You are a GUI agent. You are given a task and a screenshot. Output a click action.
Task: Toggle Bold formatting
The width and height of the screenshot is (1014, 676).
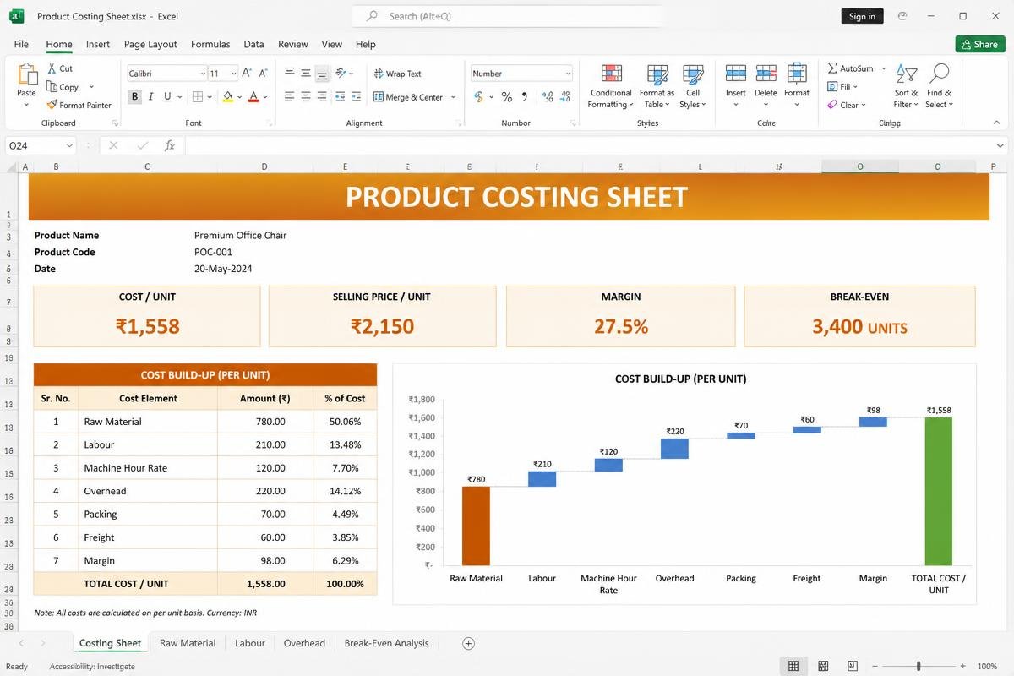point(134,97)
